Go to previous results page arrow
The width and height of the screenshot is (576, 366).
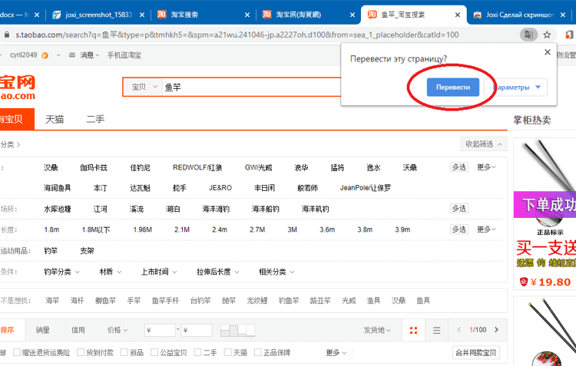pos(458,330)
